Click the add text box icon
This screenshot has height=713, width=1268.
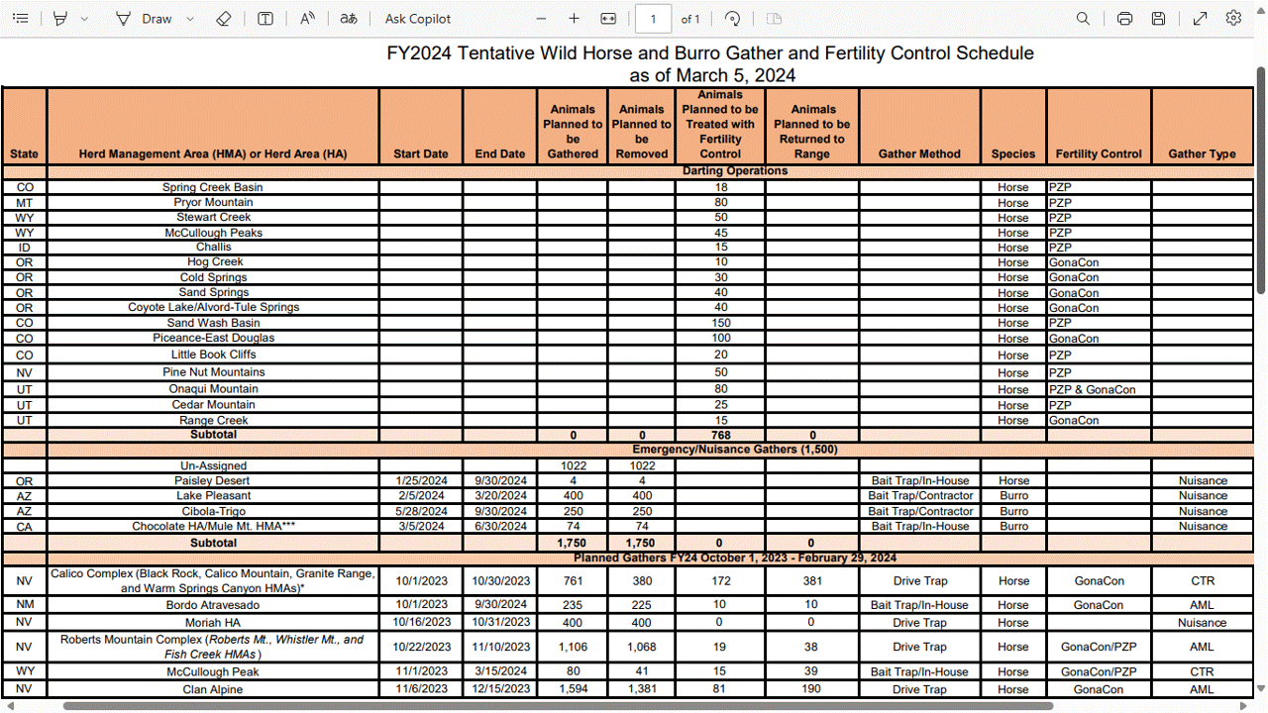(x=265, y=19)
